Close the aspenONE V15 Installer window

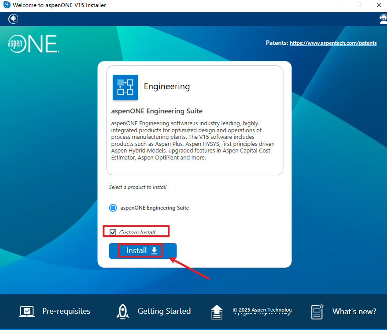[x=378, y=5]
